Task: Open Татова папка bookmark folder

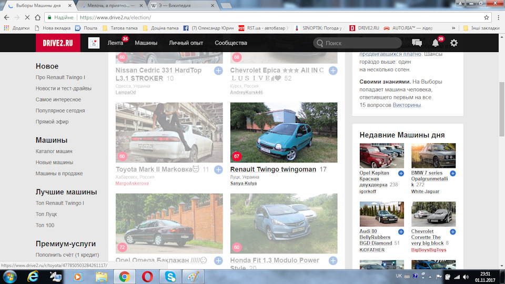Action: [120, 28]
